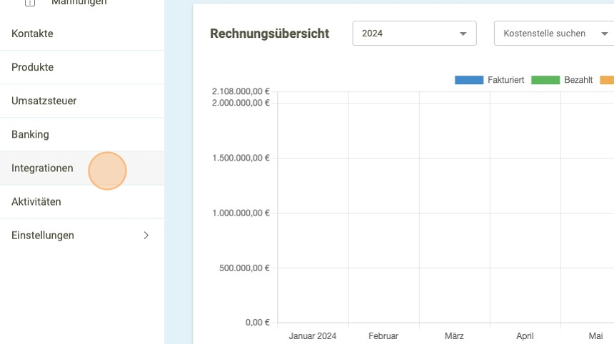Click the 2.108.000,00 € axis label

pos(241,91)
